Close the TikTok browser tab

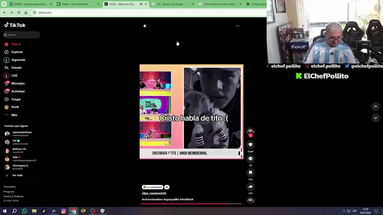coord(146,4)
